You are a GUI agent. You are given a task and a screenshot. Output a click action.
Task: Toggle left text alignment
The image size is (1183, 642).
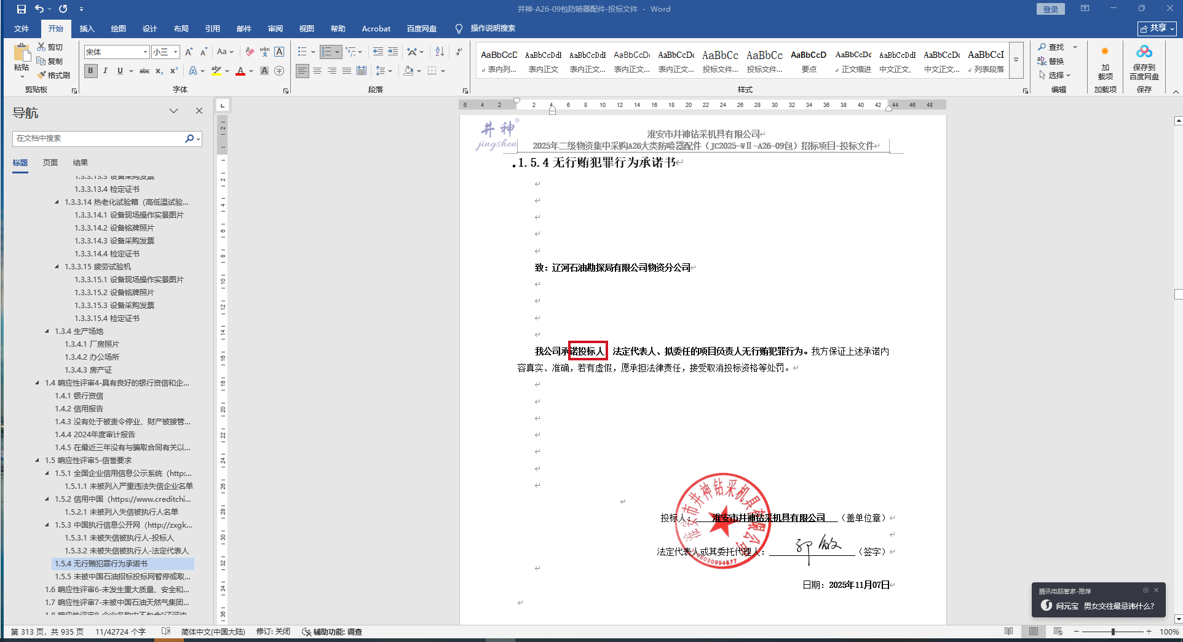pos(303,71)
